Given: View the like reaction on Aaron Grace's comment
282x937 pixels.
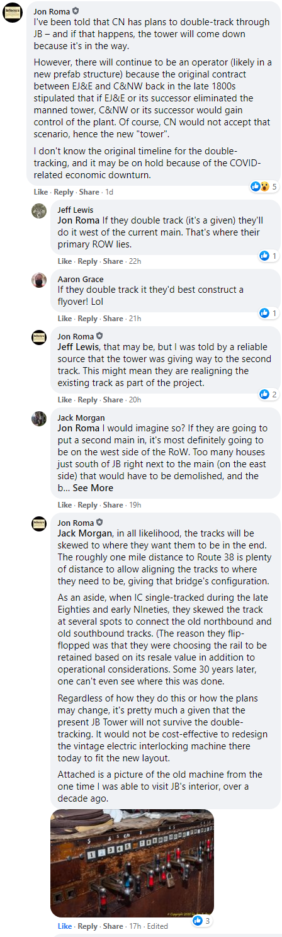Looking at the screenshot, I should point(269,313).
